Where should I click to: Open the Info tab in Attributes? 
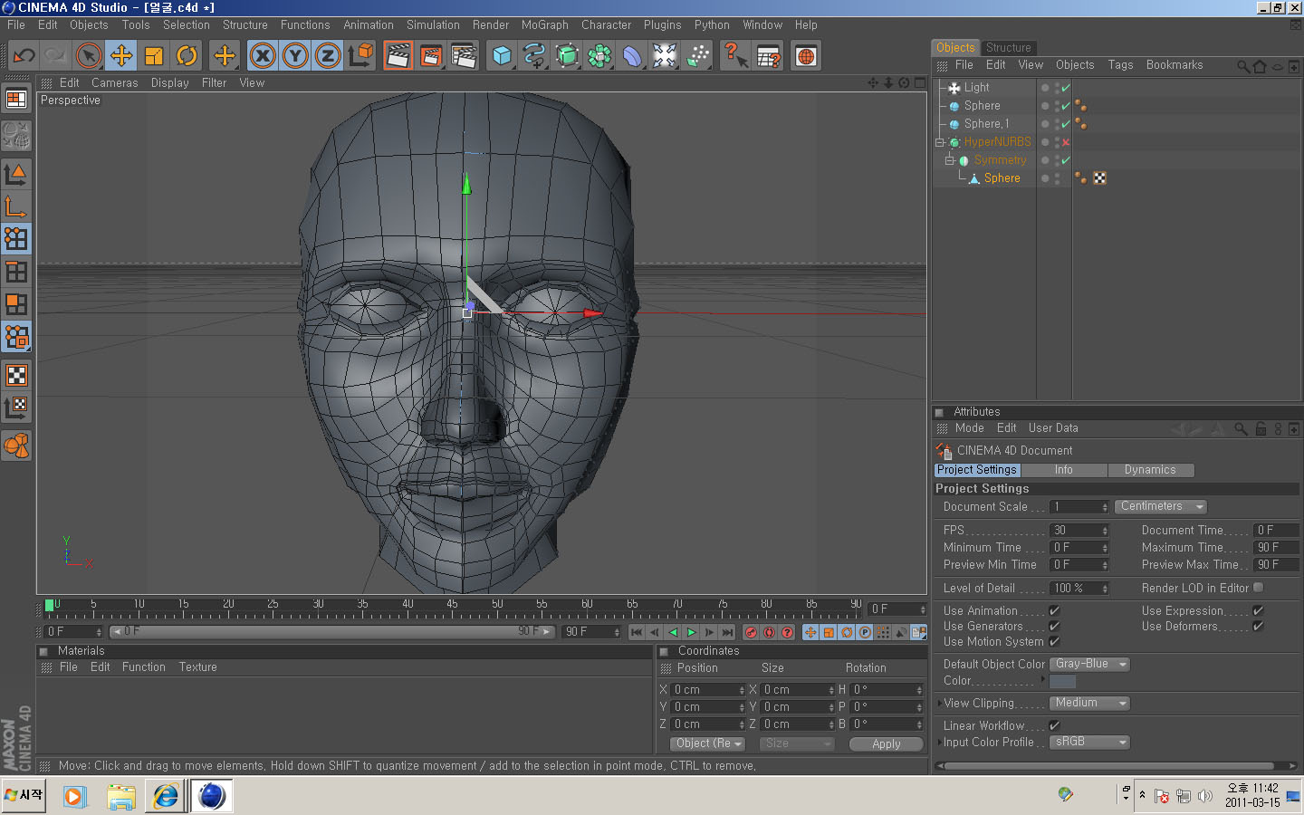pos(1063,470)
